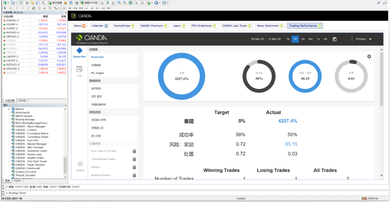Viewport: 390px width, 202px height.
Task: Select the text label A tool
Action: click(44, 8)
